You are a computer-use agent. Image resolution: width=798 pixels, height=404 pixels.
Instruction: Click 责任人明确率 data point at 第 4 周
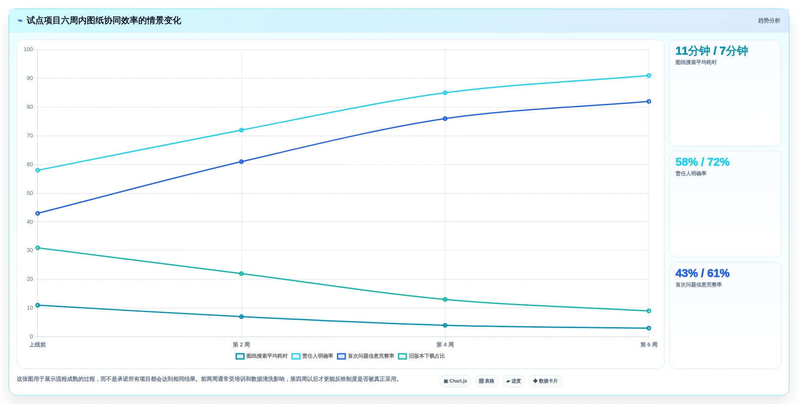445,93
